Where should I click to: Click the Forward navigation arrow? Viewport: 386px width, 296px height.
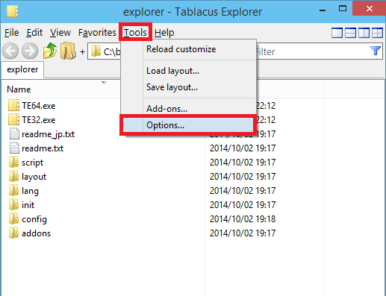30,51
